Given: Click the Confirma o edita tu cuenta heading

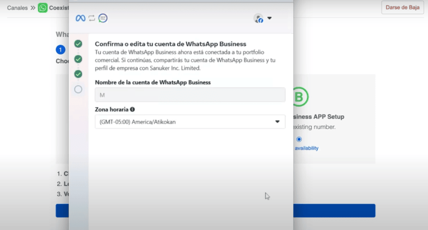Looking at the screenshot, I should 170,44.
